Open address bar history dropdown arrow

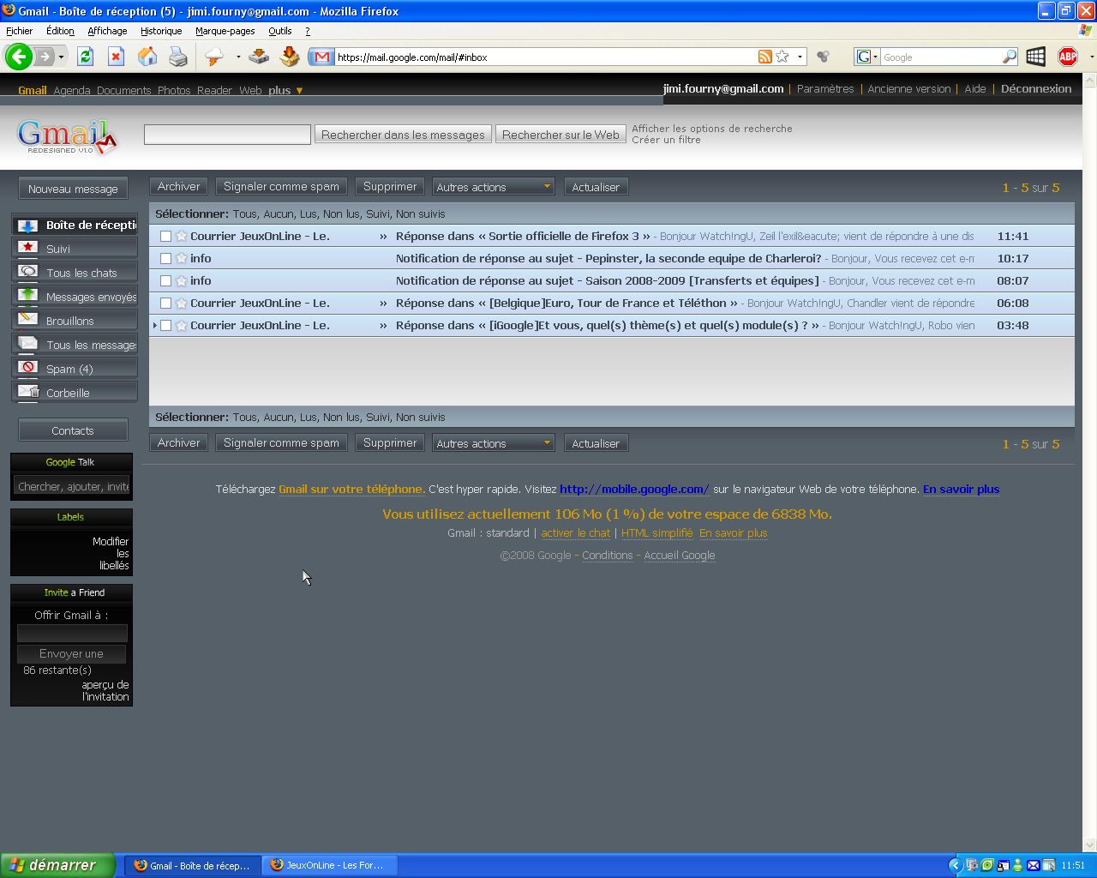pyautogui.click(x=800, y=57)
